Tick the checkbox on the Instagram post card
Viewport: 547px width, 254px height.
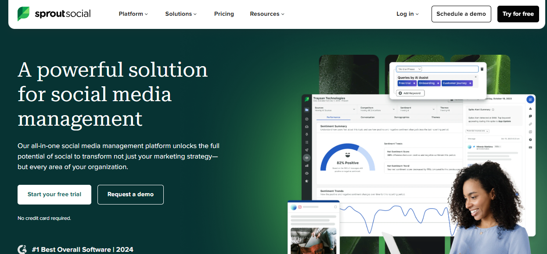336,207
